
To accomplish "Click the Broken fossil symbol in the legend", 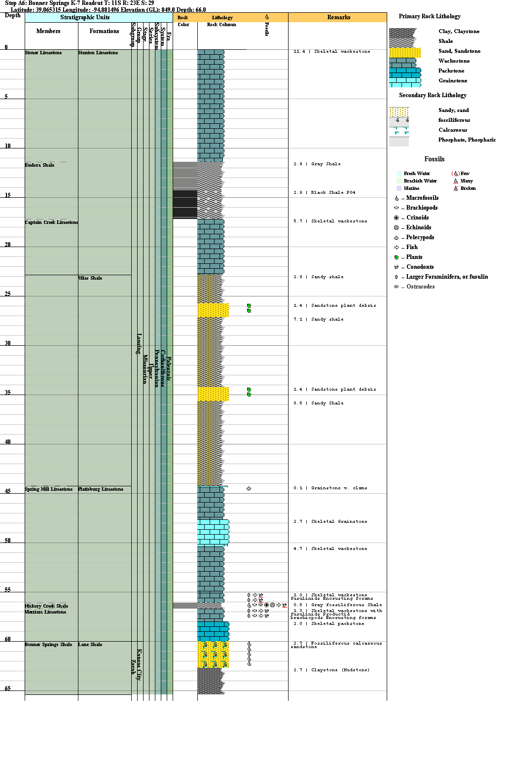I will pyautogui.click(x=456, y=188).
